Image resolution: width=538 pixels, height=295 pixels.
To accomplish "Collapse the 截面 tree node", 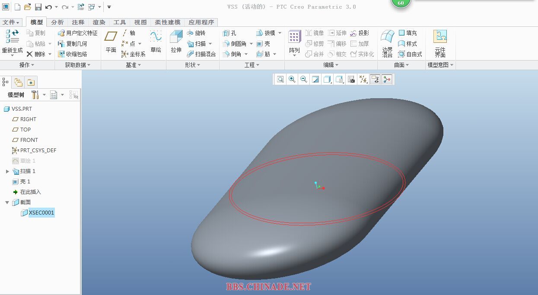I will 7,202.
